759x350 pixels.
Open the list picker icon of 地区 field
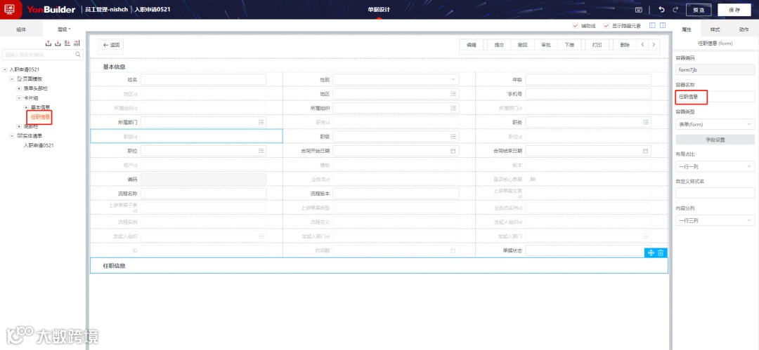(453, 93)
